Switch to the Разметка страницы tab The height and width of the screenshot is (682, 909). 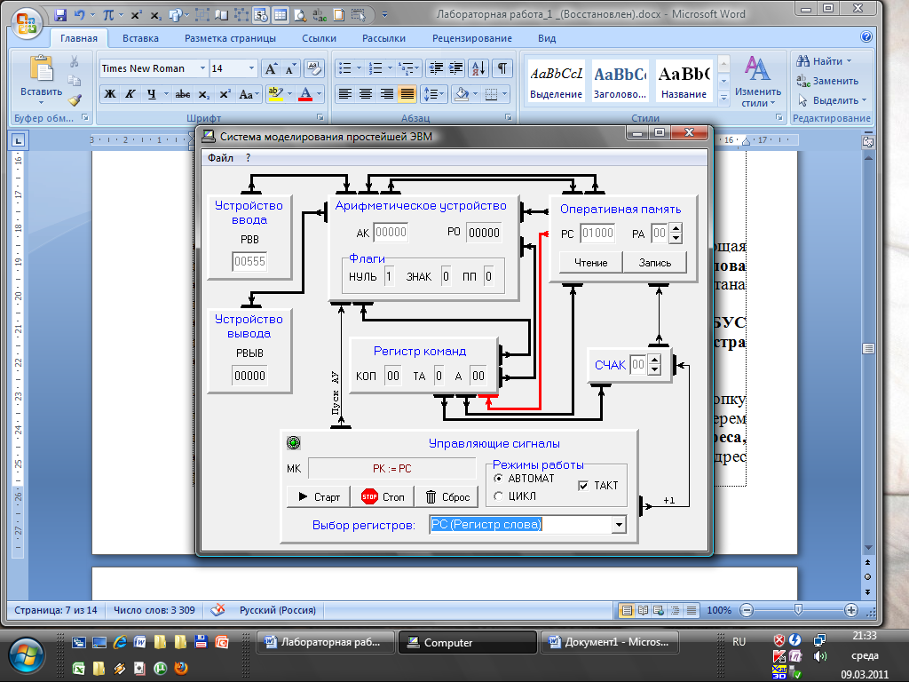[230, 38]
